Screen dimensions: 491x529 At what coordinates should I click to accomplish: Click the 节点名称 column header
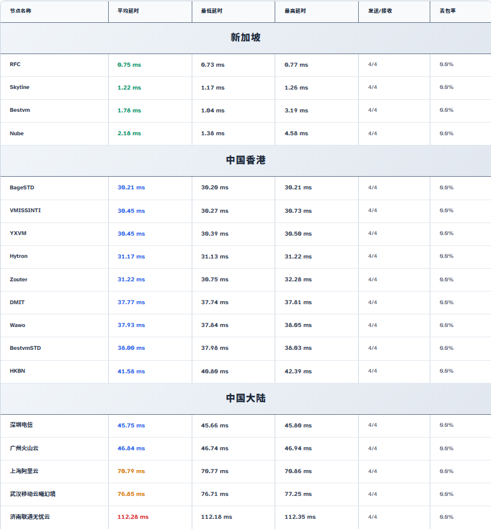tap(20, 11)
